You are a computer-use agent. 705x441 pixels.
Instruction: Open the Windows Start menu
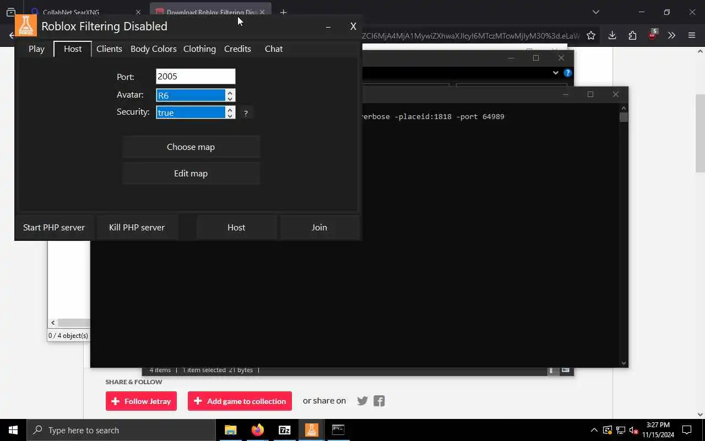click(x=13, y=430)
